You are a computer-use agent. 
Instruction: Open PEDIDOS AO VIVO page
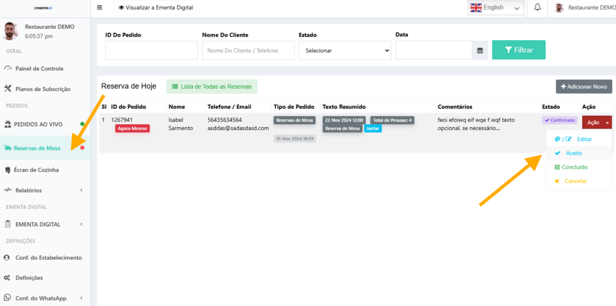click(37, 124)
